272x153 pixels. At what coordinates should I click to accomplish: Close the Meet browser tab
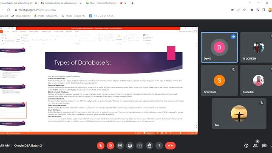pos(125,3)
